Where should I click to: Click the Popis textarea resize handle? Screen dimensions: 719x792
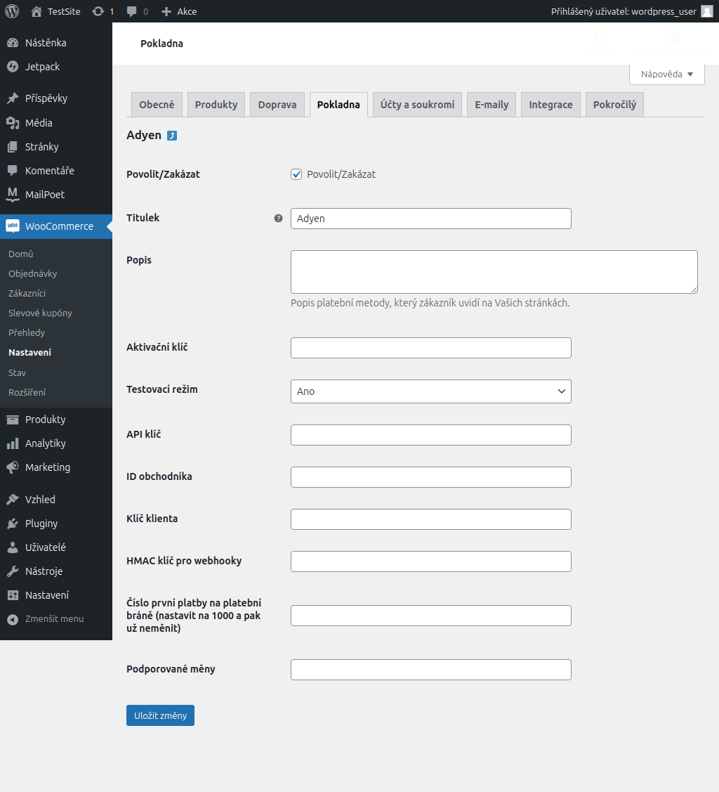pyautogui.click(x=694, y=290)
